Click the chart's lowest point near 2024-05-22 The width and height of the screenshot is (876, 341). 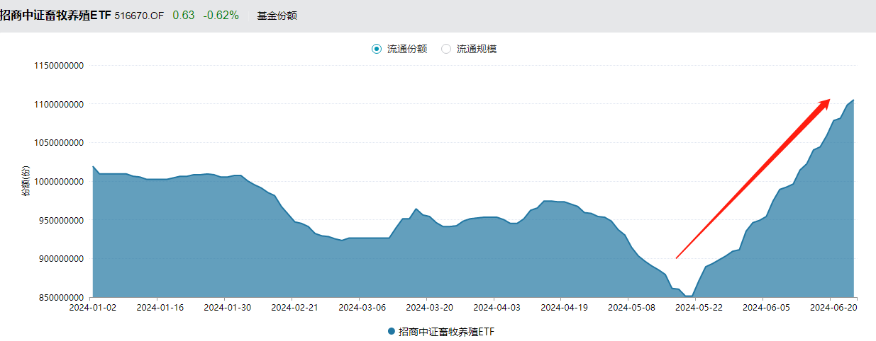[688, 296]
